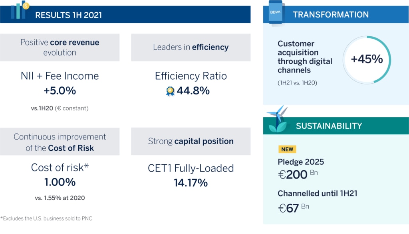The width and height of the screenshot is (409, 234).
Task: Click the Channelled until 1H21 €67 Bn figure
Action: pyautogui.click(x=294, y=208)
